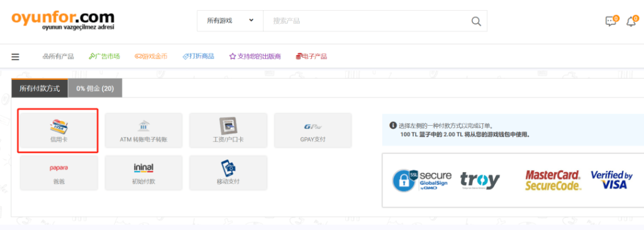Choose the GPAY支付 payment method
644x230 pixels.
[313, 131]
